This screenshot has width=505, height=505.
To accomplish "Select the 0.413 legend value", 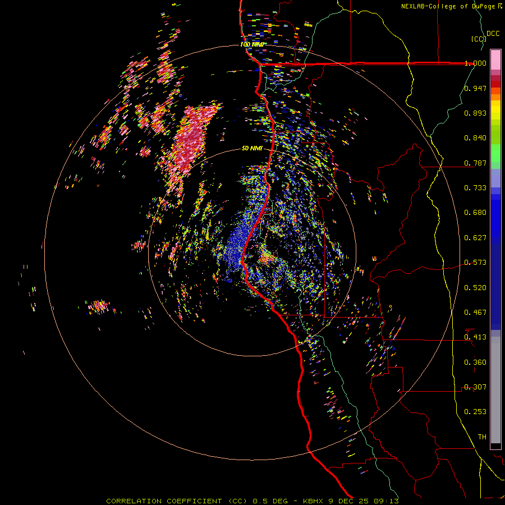I will 475,337.
